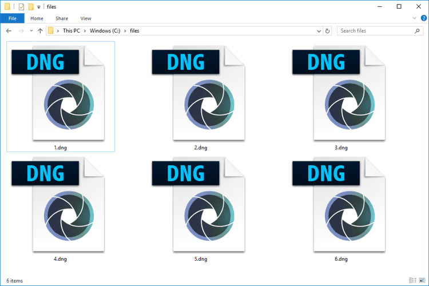Screen dimensions: 429x286
Task: Switch to the Share ribbon tab
Action: [62, 18]
